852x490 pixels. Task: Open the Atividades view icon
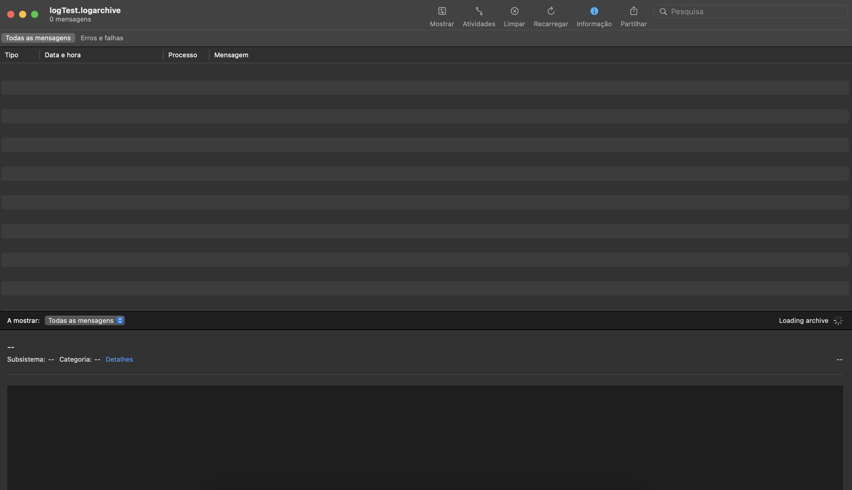(479, 11)
